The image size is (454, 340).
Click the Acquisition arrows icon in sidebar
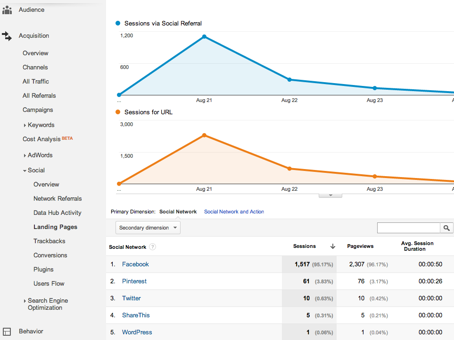coord(7,35)
